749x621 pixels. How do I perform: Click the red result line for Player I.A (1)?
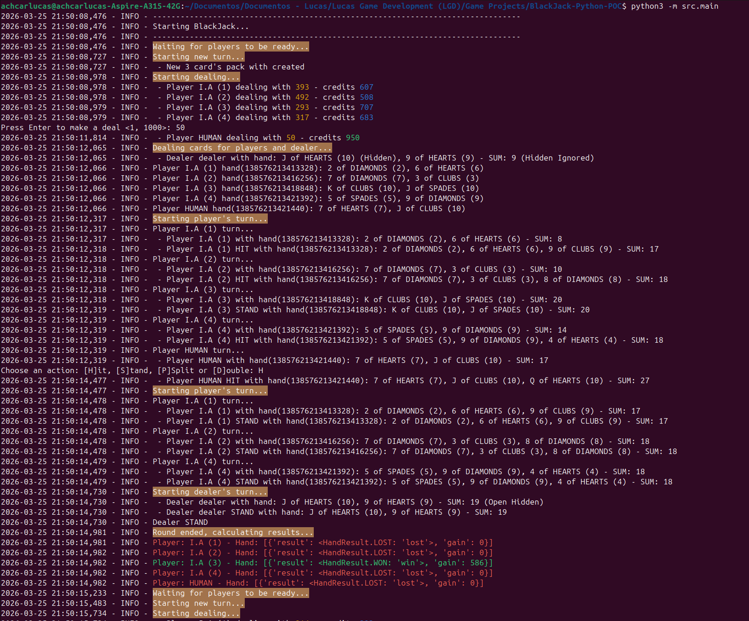coord(323,542)
